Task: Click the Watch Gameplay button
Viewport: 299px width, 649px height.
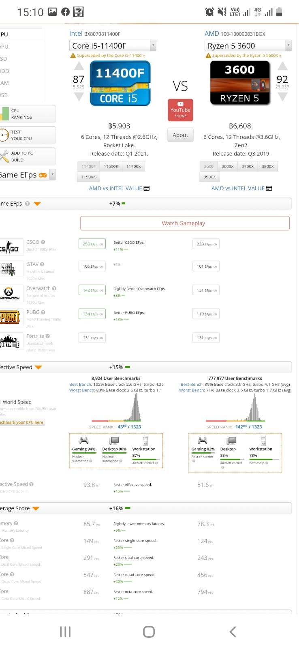Action: tap(185, 223)
